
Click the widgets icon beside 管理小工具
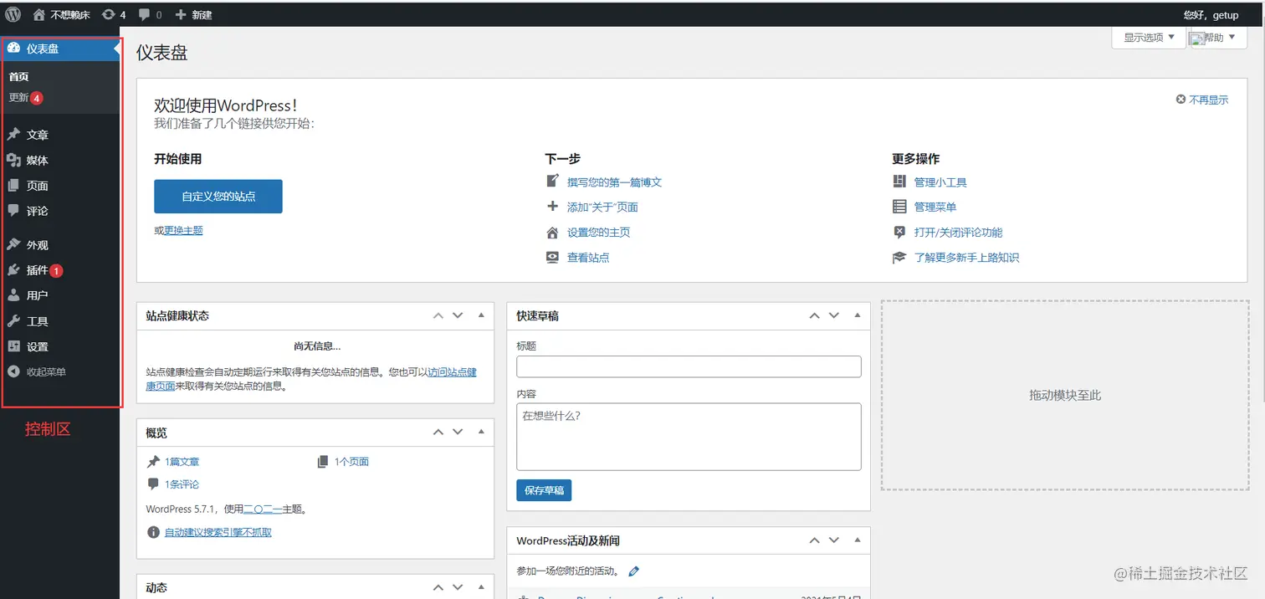pos(899,182)
